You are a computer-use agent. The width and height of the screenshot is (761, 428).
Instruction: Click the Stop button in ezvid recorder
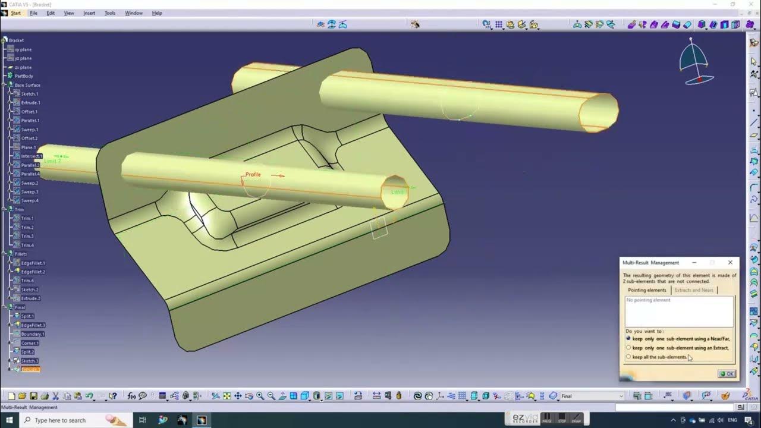point(561,418)
